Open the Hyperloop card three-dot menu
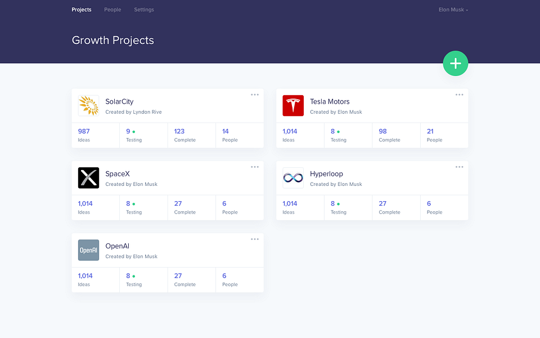This screenshot has width=540, height=338. pos(459,167)
